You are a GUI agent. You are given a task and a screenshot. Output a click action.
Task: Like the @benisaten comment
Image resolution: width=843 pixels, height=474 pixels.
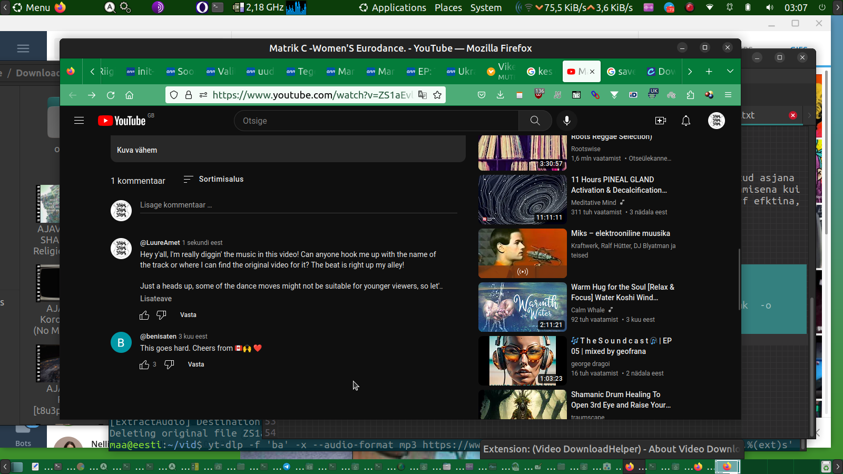(x=144, y=364)
